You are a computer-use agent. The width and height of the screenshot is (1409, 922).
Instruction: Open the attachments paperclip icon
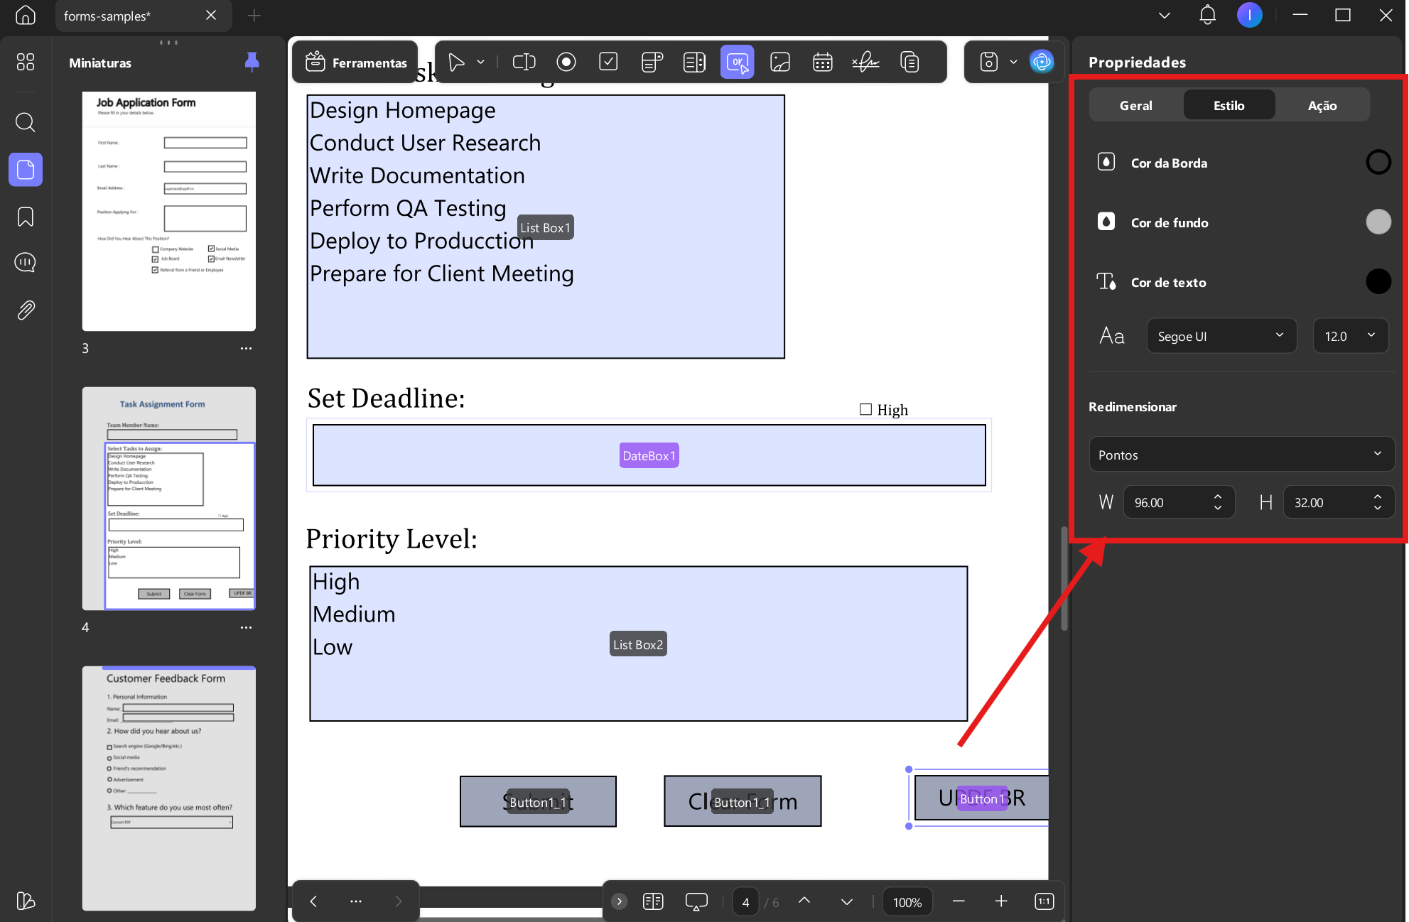coord(26,310)
